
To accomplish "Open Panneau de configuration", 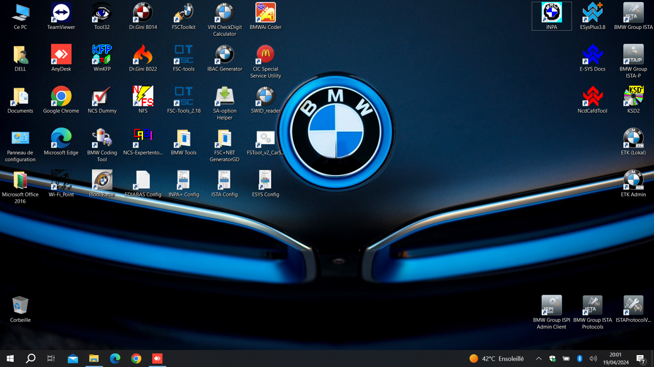I will [x=20, y=145].
